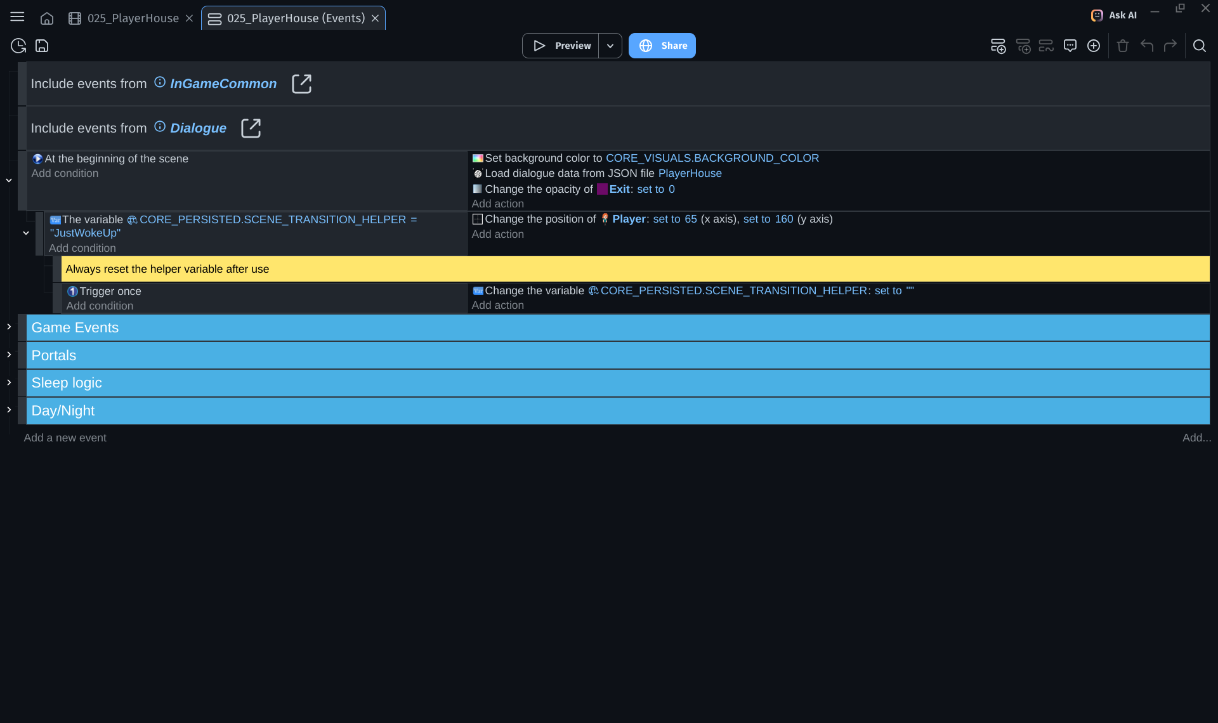Screen dimensions: 1218x723
Task: Click the Change opacity action icon
Action: point(478,189)
